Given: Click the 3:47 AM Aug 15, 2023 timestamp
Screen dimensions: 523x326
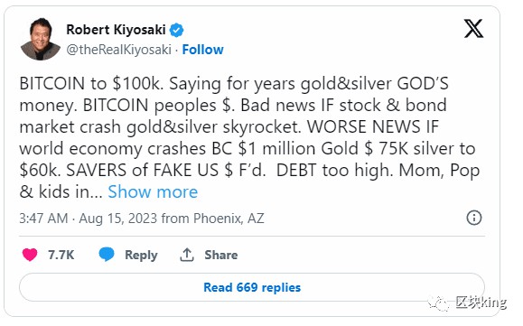Looking at the screenshot, I should point(88,219).
